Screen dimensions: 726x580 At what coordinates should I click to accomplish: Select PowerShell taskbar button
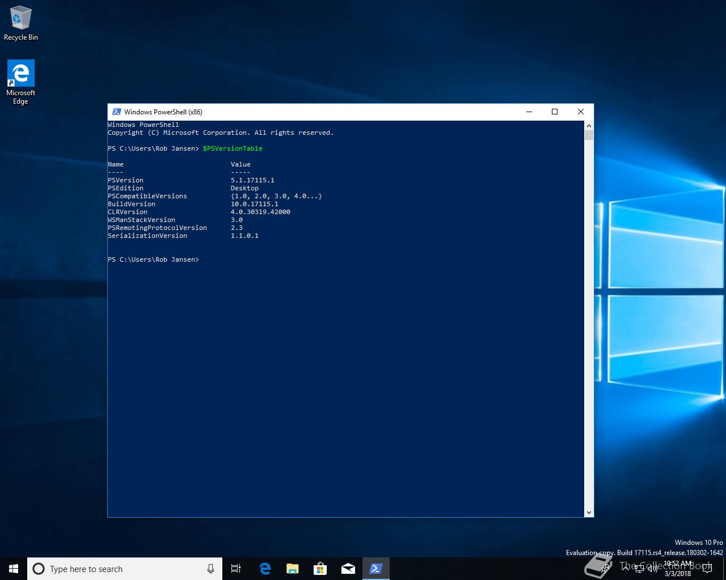coord(376,569)
